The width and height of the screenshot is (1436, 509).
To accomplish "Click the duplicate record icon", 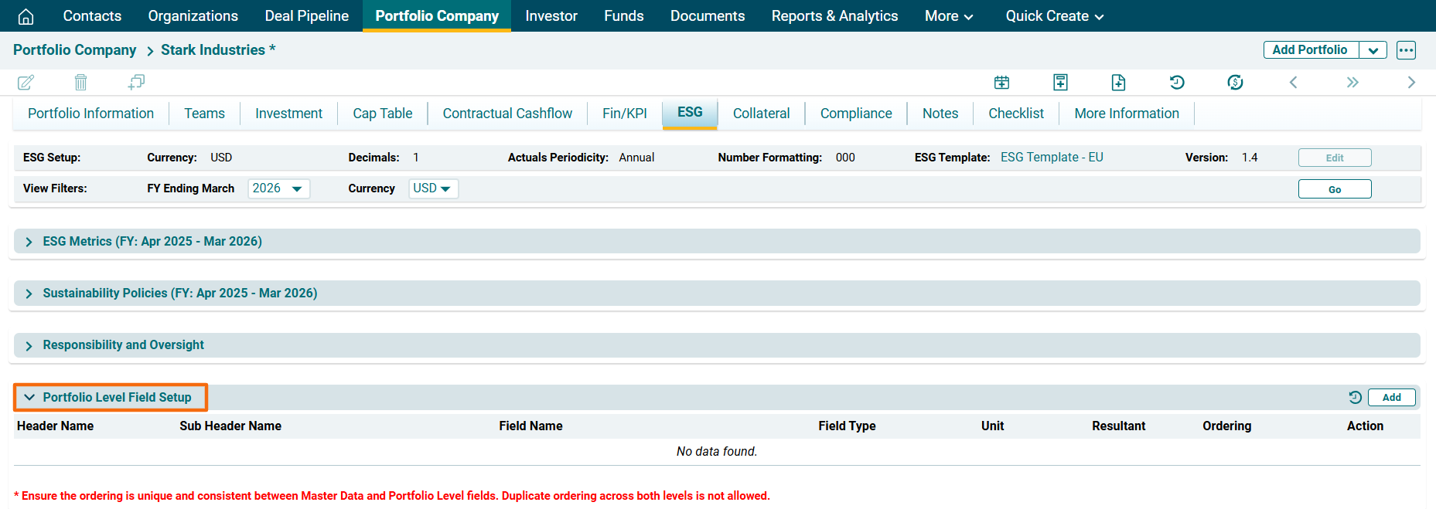I will 136,82.
